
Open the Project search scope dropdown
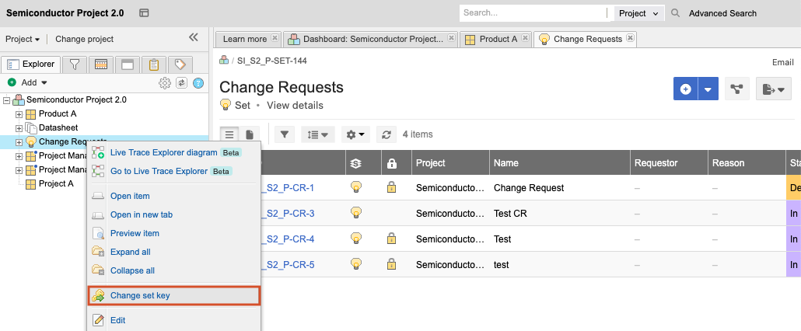pos(638,13)
